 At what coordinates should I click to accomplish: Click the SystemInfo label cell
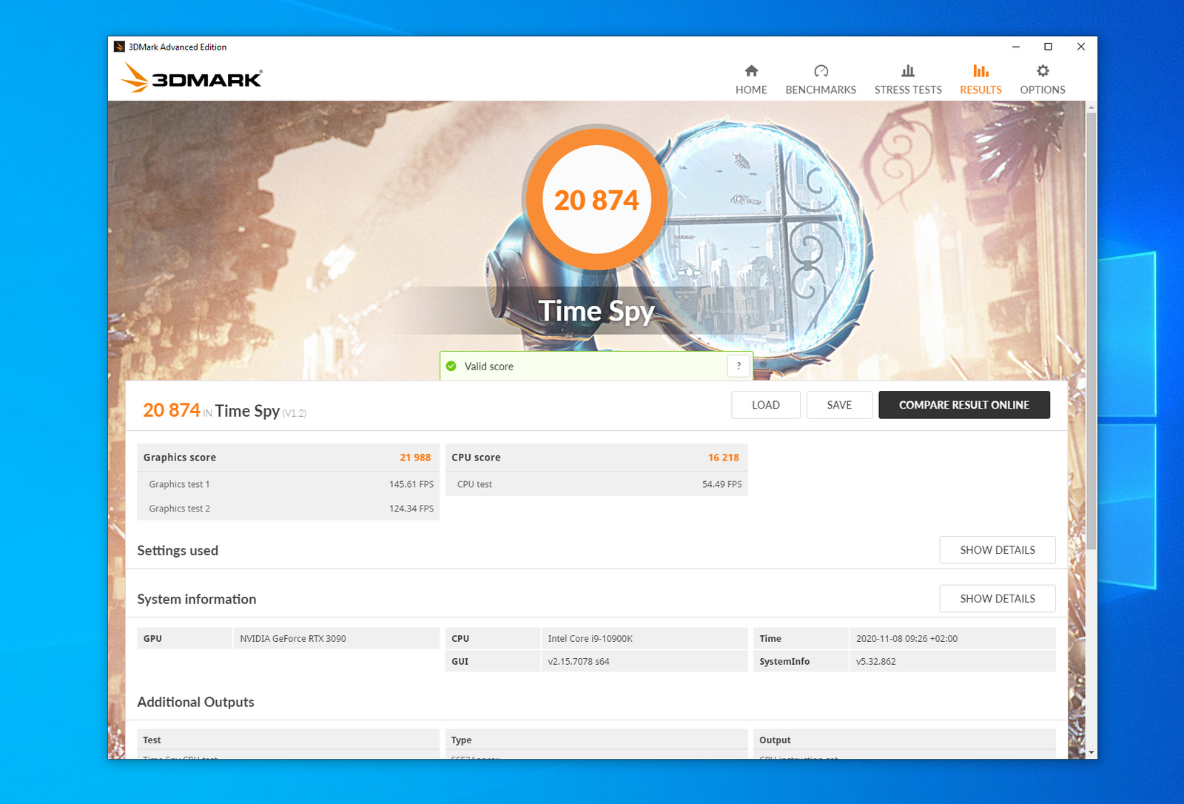[x=801, y=661]
